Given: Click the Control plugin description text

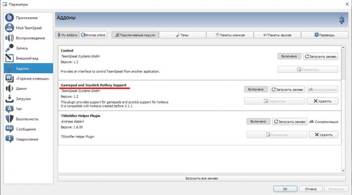Looking at the screenshot, I should click(x=110, y=71).
